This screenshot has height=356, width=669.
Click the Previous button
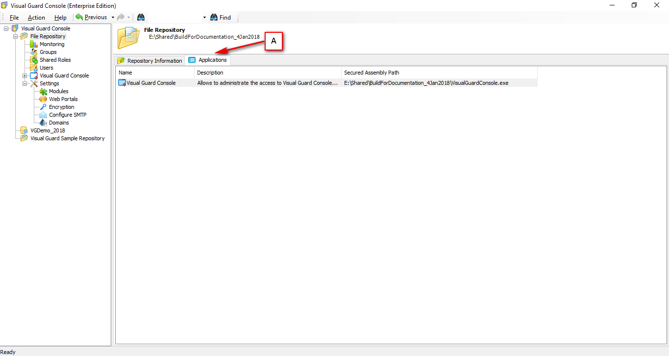tap(91, 17)
